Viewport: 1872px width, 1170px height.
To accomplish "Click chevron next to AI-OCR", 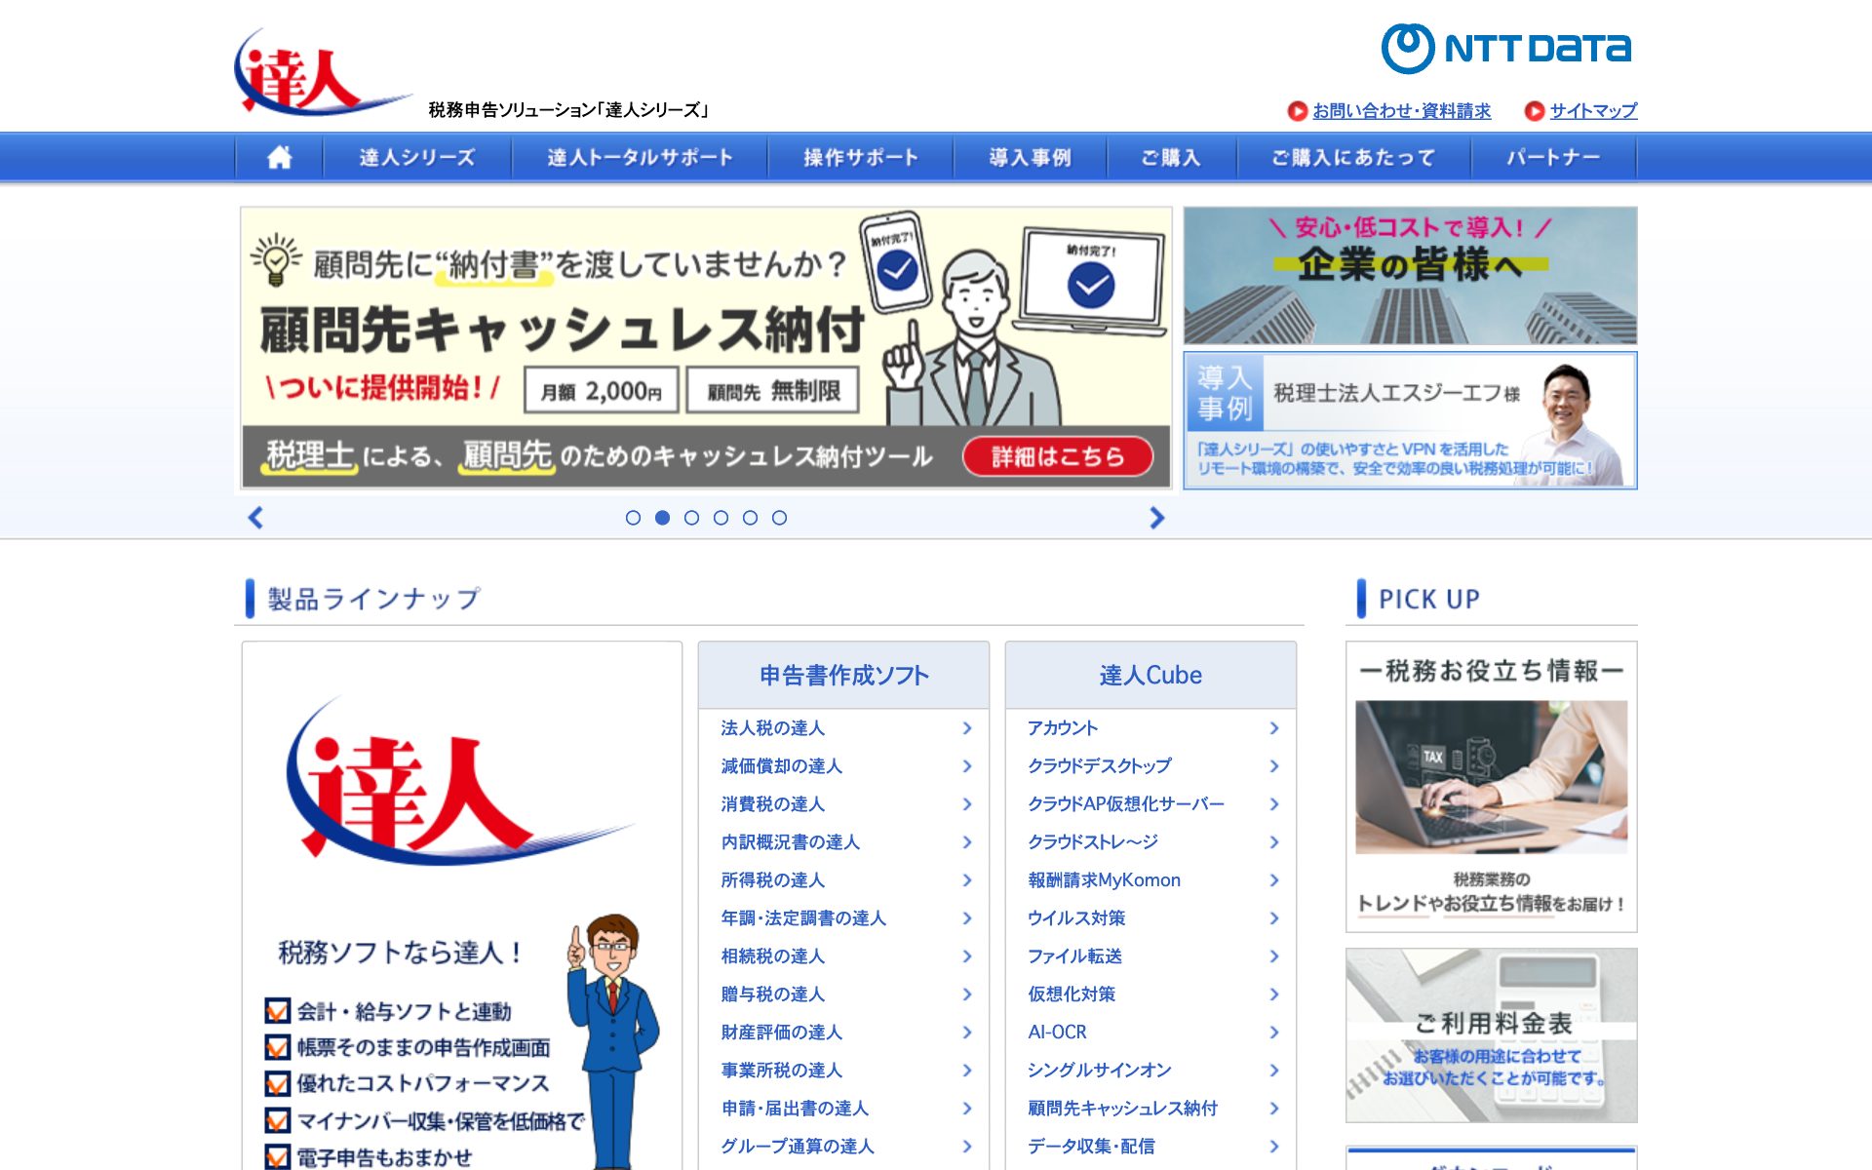I will (x=1274, y=1033).
